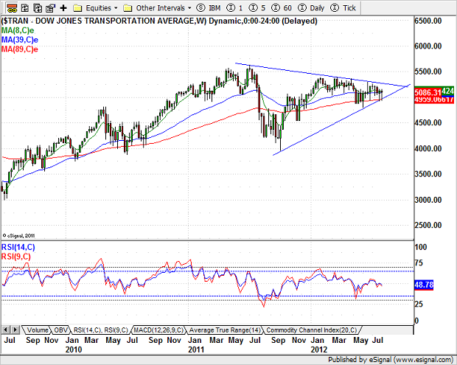Viewport: 457px width, 365px height.
Task: Click the eSignal 2011 copyright text
Action: point(18,235)
